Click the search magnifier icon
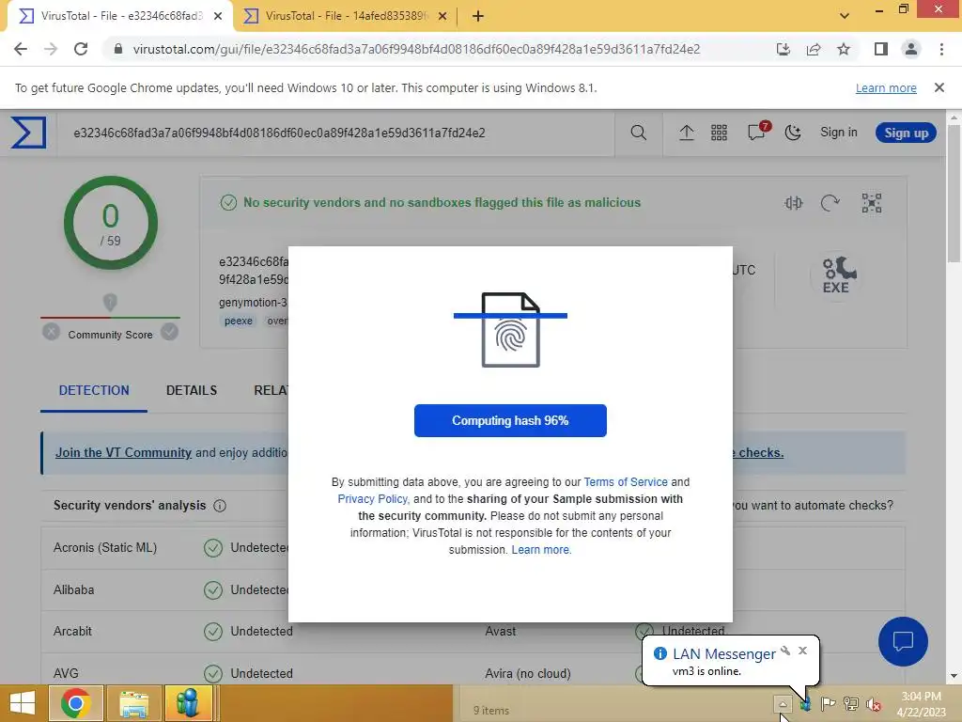 [x=639, y=133]
